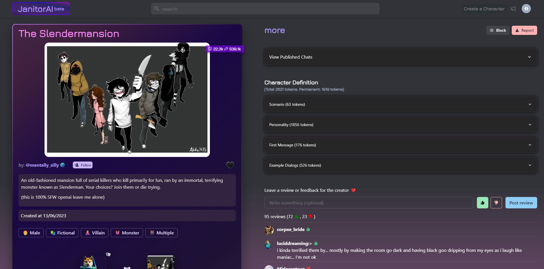Viewport: 544px width, 269px height.
Task: Report this character
Action: tap(524, 30)
